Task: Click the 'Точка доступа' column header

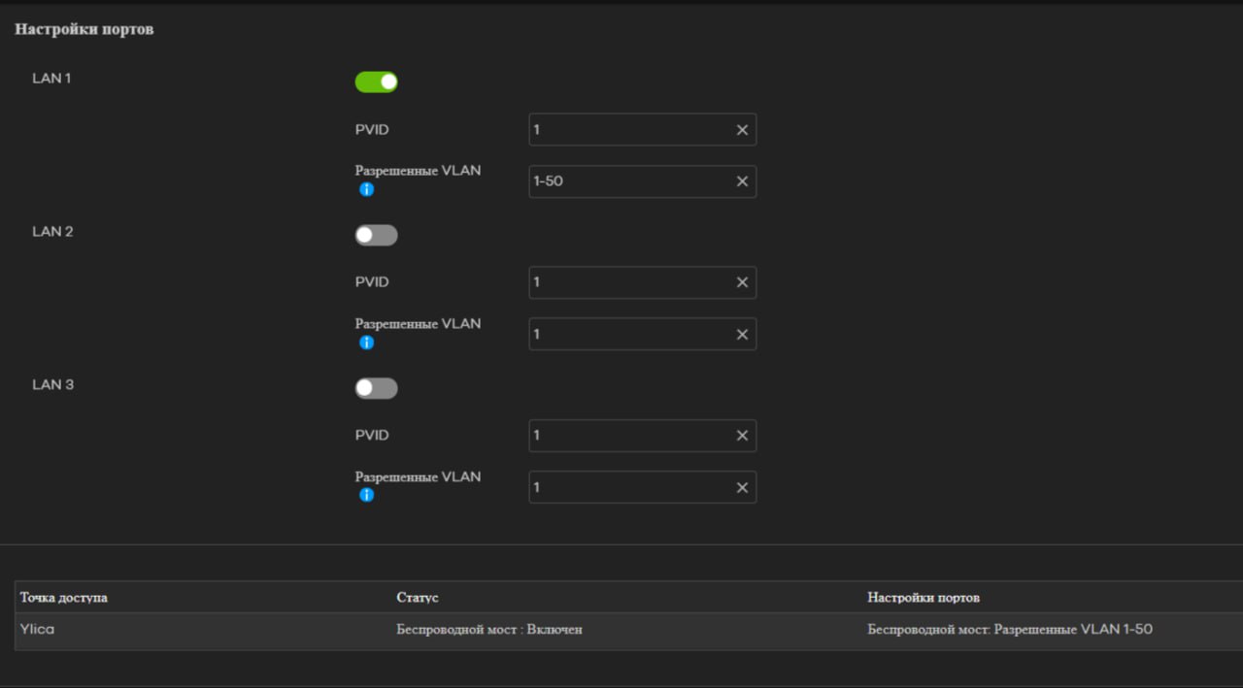Action: pyautogui.click(x=64, y=598)
